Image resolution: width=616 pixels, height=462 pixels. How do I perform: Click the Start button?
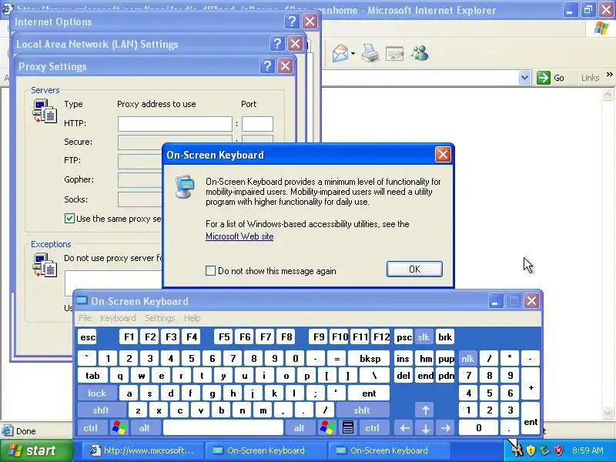[36, 450]
